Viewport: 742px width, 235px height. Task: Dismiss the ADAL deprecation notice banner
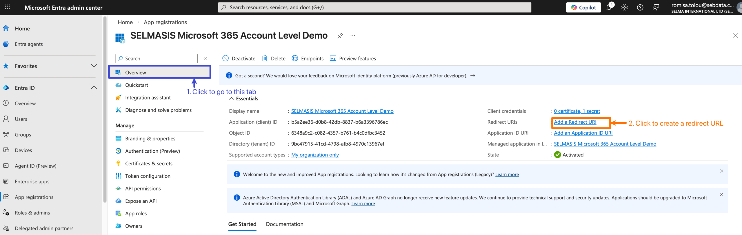pyautogui.click(x=721, y=195)
